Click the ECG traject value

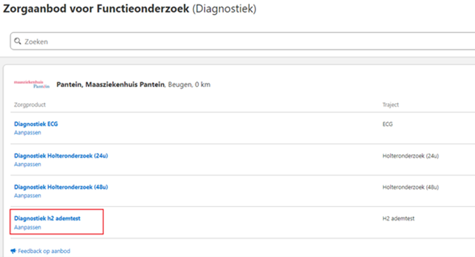pos(388,124)
